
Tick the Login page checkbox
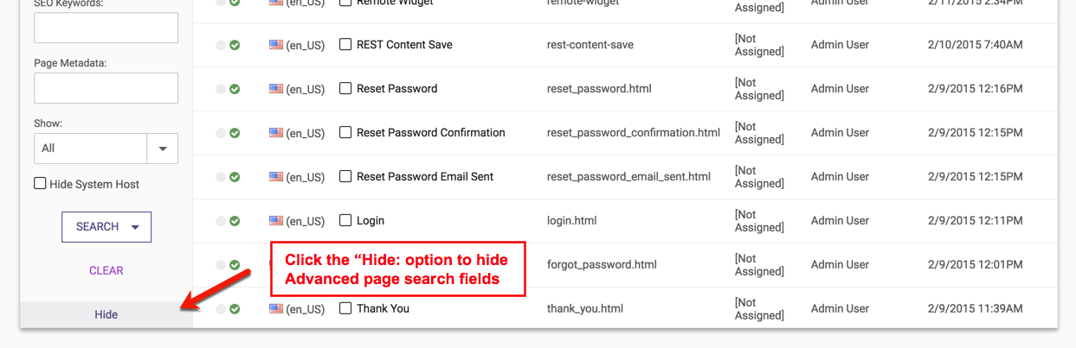(345, 221)
